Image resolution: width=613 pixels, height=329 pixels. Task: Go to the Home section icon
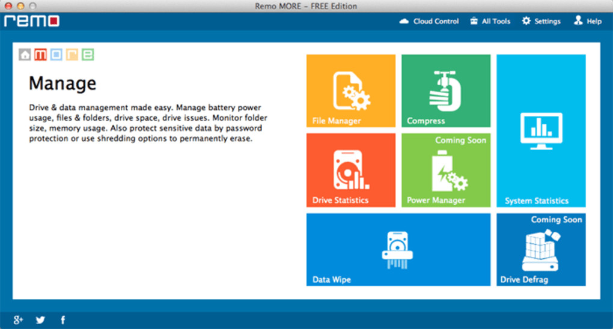coord(25,54)
